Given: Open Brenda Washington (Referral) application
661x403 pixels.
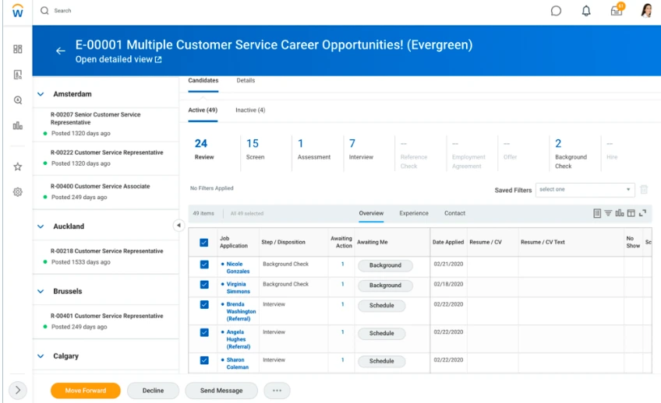Looking at the screenshot, I should point(241,311).
